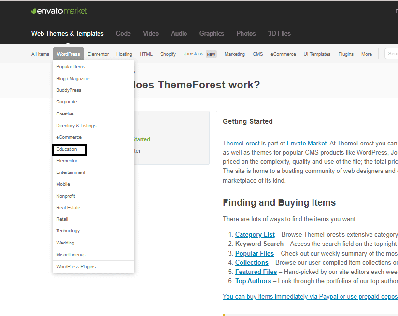Viewport: 398px width, 316px height.
Task: Open the Featured Files link
Action: tap(256, 272)
